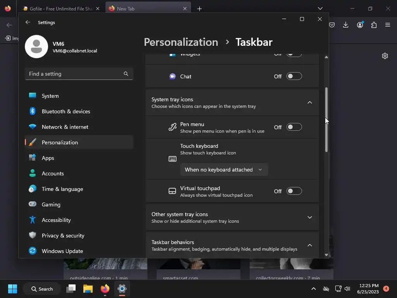
Task: Open Firefox downloads panel
Action: 345,25
